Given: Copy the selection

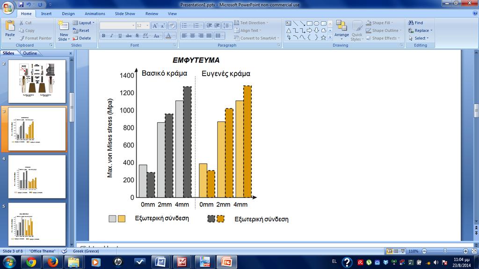Looking at the screenshot, I should click(x=27, y=30).
